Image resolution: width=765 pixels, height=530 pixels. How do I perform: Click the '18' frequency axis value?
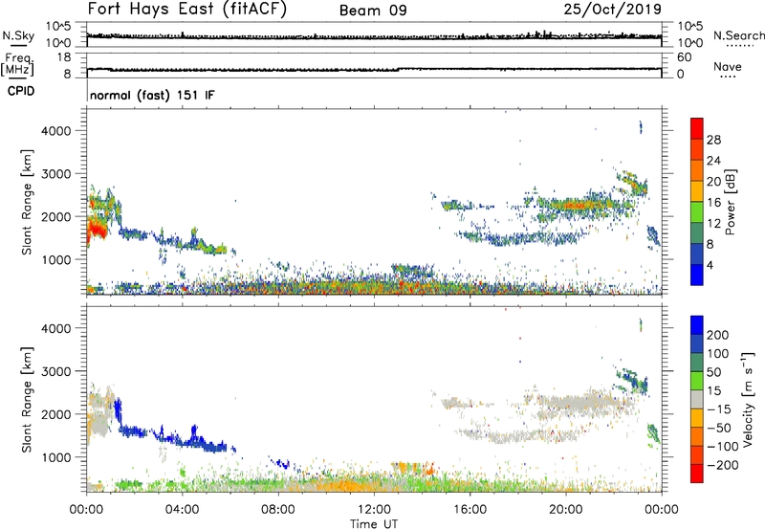[64, 57]
